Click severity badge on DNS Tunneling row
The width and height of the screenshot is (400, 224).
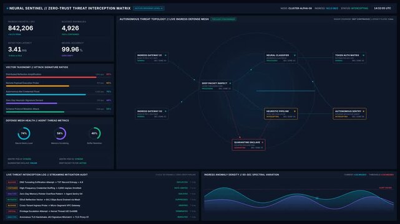pyautogui.click(x=12, y=182)
